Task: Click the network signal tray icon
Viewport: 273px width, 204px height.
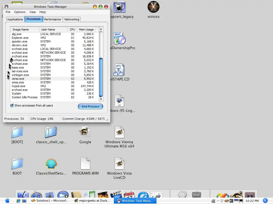Action: click(222, 201)
